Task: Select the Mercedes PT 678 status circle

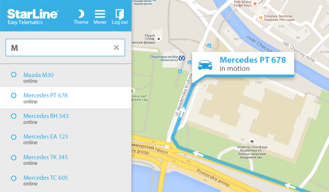Action: click(13, 95)
